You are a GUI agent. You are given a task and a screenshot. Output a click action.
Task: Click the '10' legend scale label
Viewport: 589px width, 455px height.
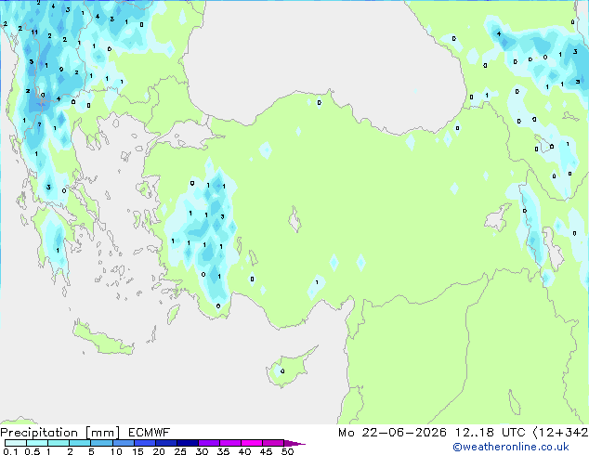click(x=116, y=451)
